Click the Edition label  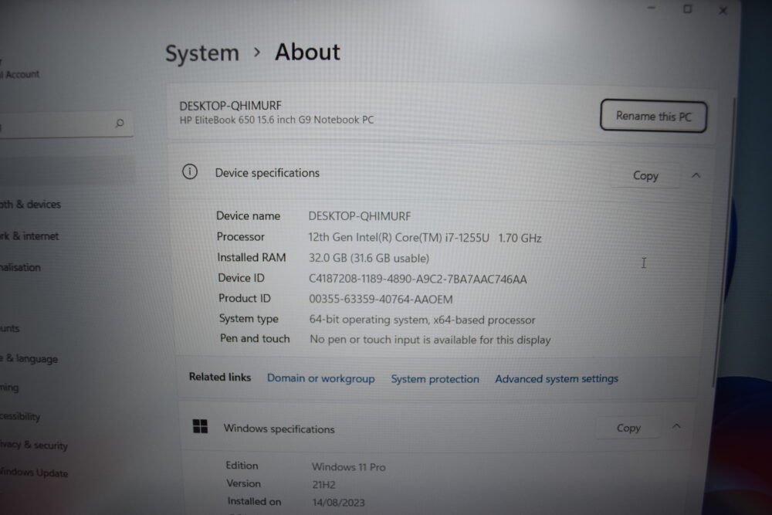pyautogui.click(x=242, y=466)
